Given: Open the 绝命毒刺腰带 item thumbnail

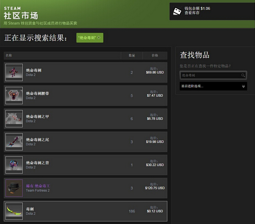Looking at the screenshot, I should click(x=14, y=95).
